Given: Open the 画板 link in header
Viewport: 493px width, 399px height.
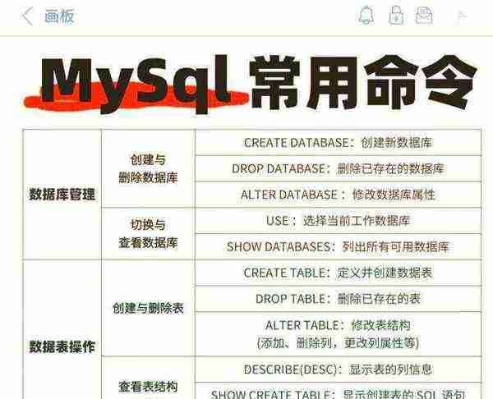Looking at the screenshot, I should tap(59, 16).
